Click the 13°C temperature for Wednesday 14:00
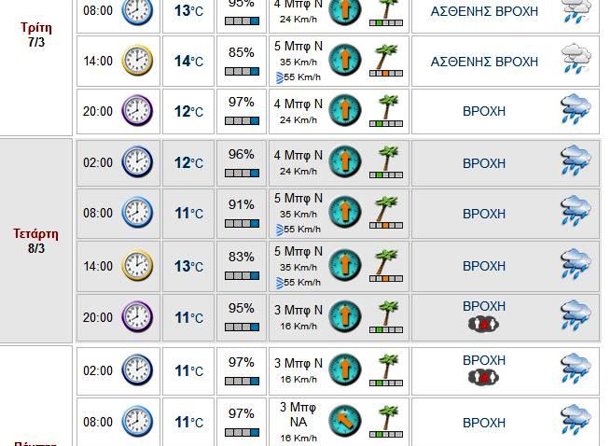This screenshot has height=446, width=611. tap(188, 266)
